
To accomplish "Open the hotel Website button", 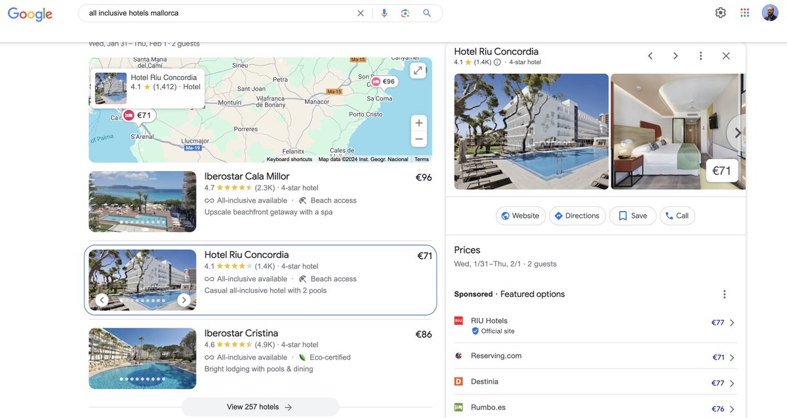I will pos(521,216).
